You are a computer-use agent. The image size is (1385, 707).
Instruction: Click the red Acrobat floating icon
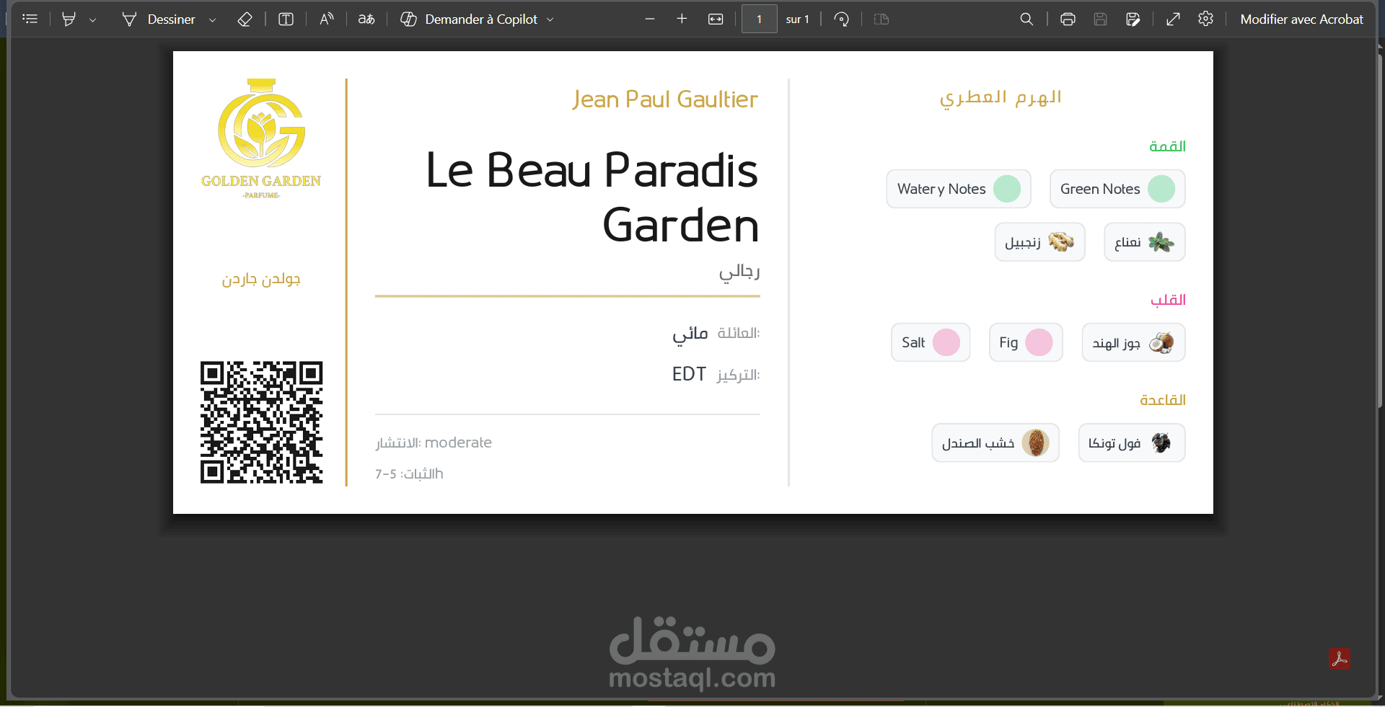pyautogui.click(x=1340, y=659)
